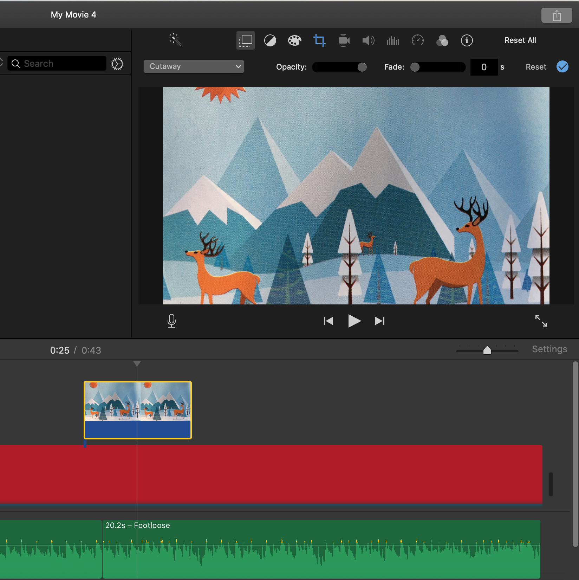The width and height of the screenshot is (579, 580).
Task: Open color correction palette icon
Action: pos(294,40)
